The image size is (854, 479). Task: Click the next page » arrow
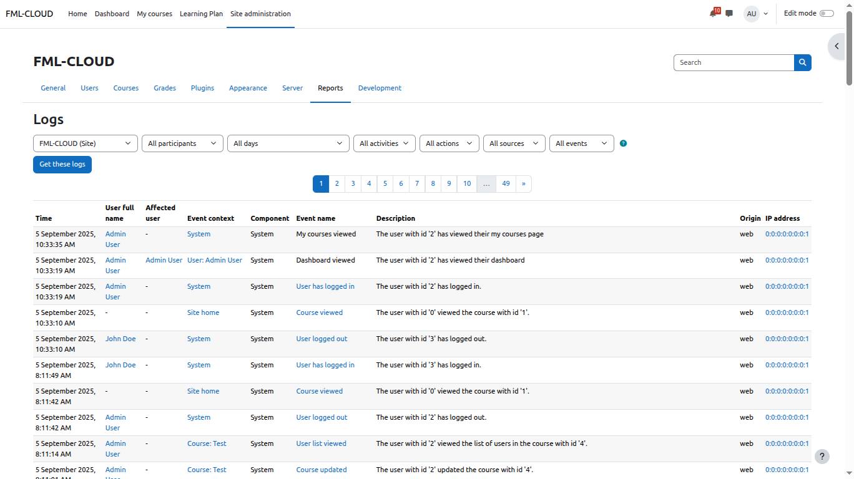(523, 184)
